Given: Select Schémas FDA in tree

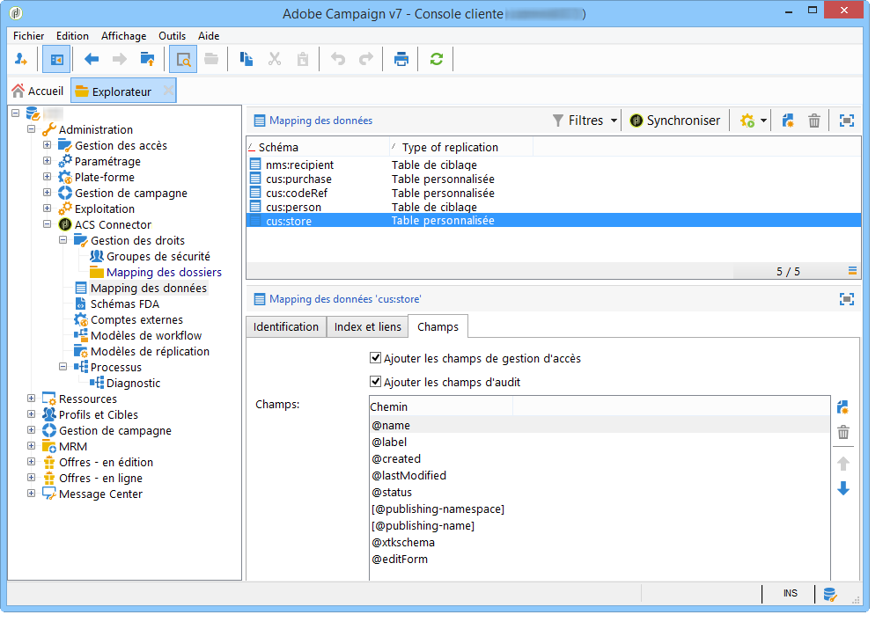Looking at the screenshot, I should [125, 304].
